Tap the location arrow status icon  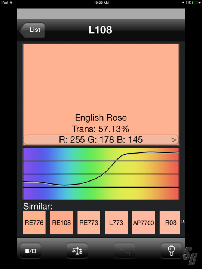(183, 3)
